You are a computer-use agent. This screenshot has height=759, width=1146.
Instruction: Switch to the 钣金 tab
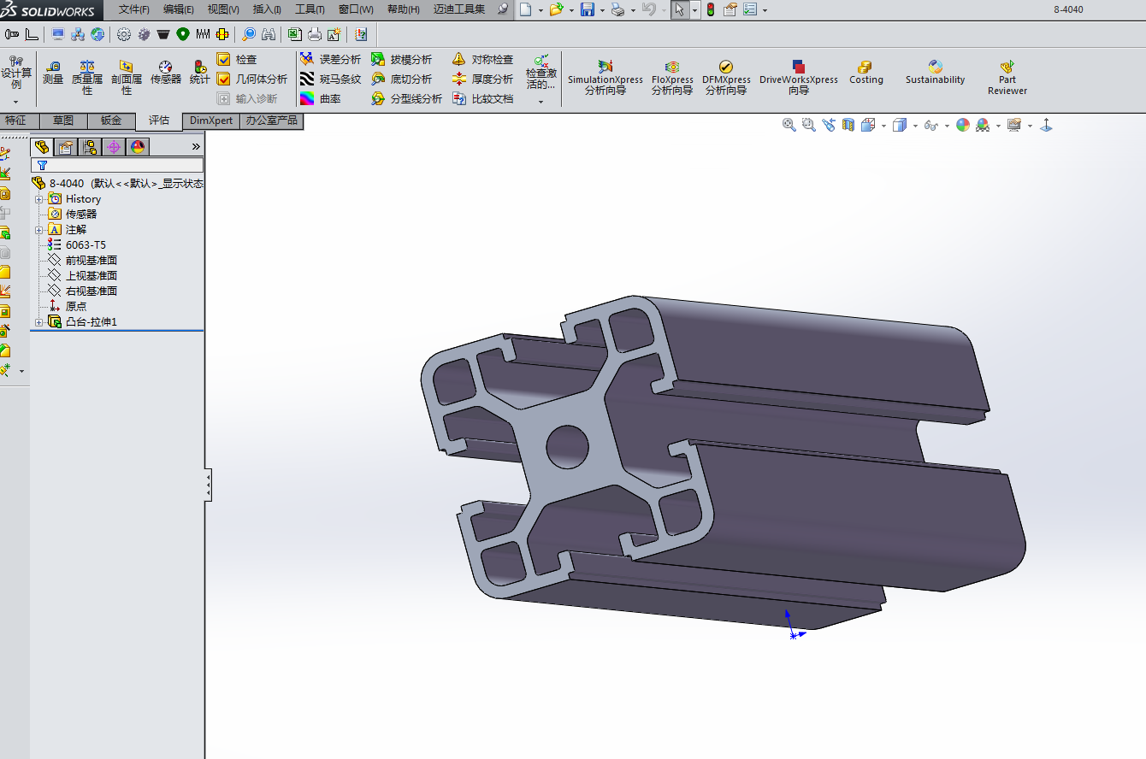tap(111, 121)
